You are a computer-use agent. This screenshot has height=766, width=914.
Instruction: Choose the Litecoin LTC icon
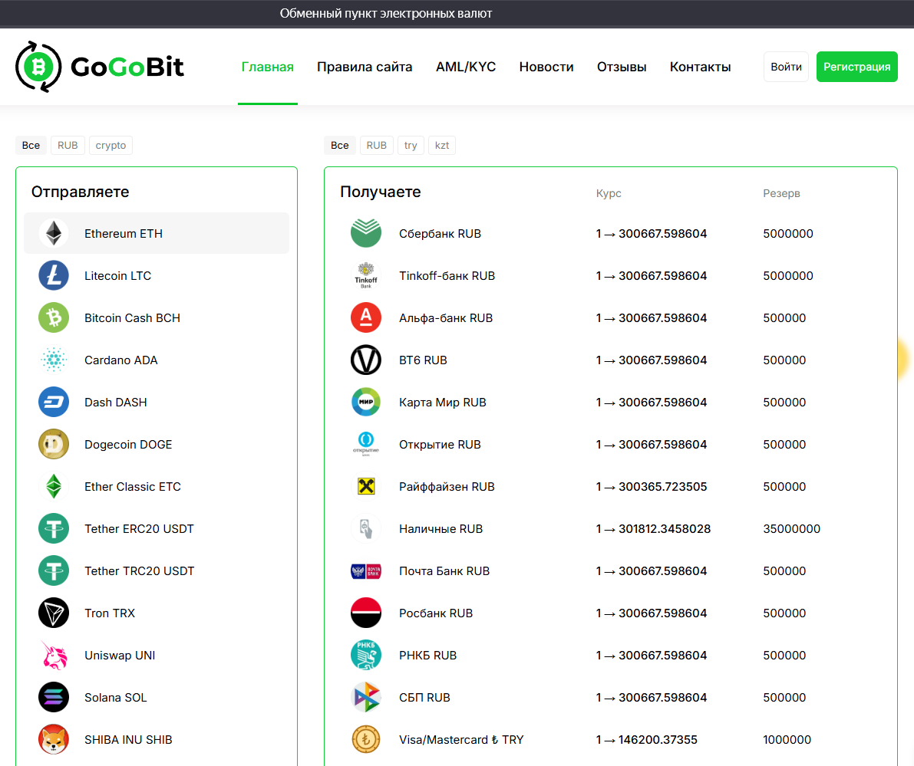(x=54, y=275)
